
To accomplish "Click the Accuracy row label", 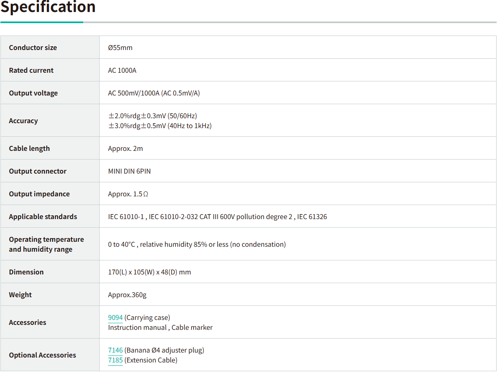I will (24, 121).
